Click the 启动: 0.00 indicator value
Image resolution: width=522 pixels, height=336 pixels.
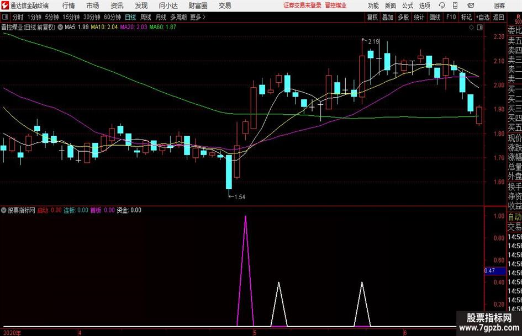coord(49,210)
